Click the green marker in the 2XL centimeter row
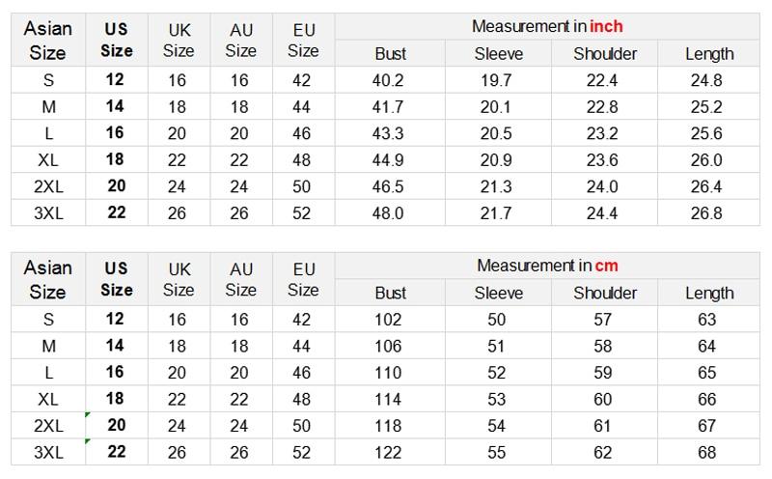This screenshot has height=479, width=772. point(88,415)
